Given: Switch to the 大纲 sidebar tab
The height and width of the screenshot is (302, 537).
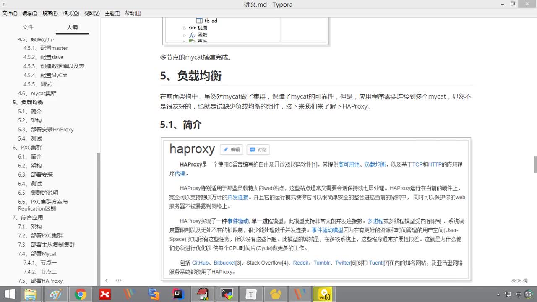Looking at the screenshot, I should tap(72, 27).
